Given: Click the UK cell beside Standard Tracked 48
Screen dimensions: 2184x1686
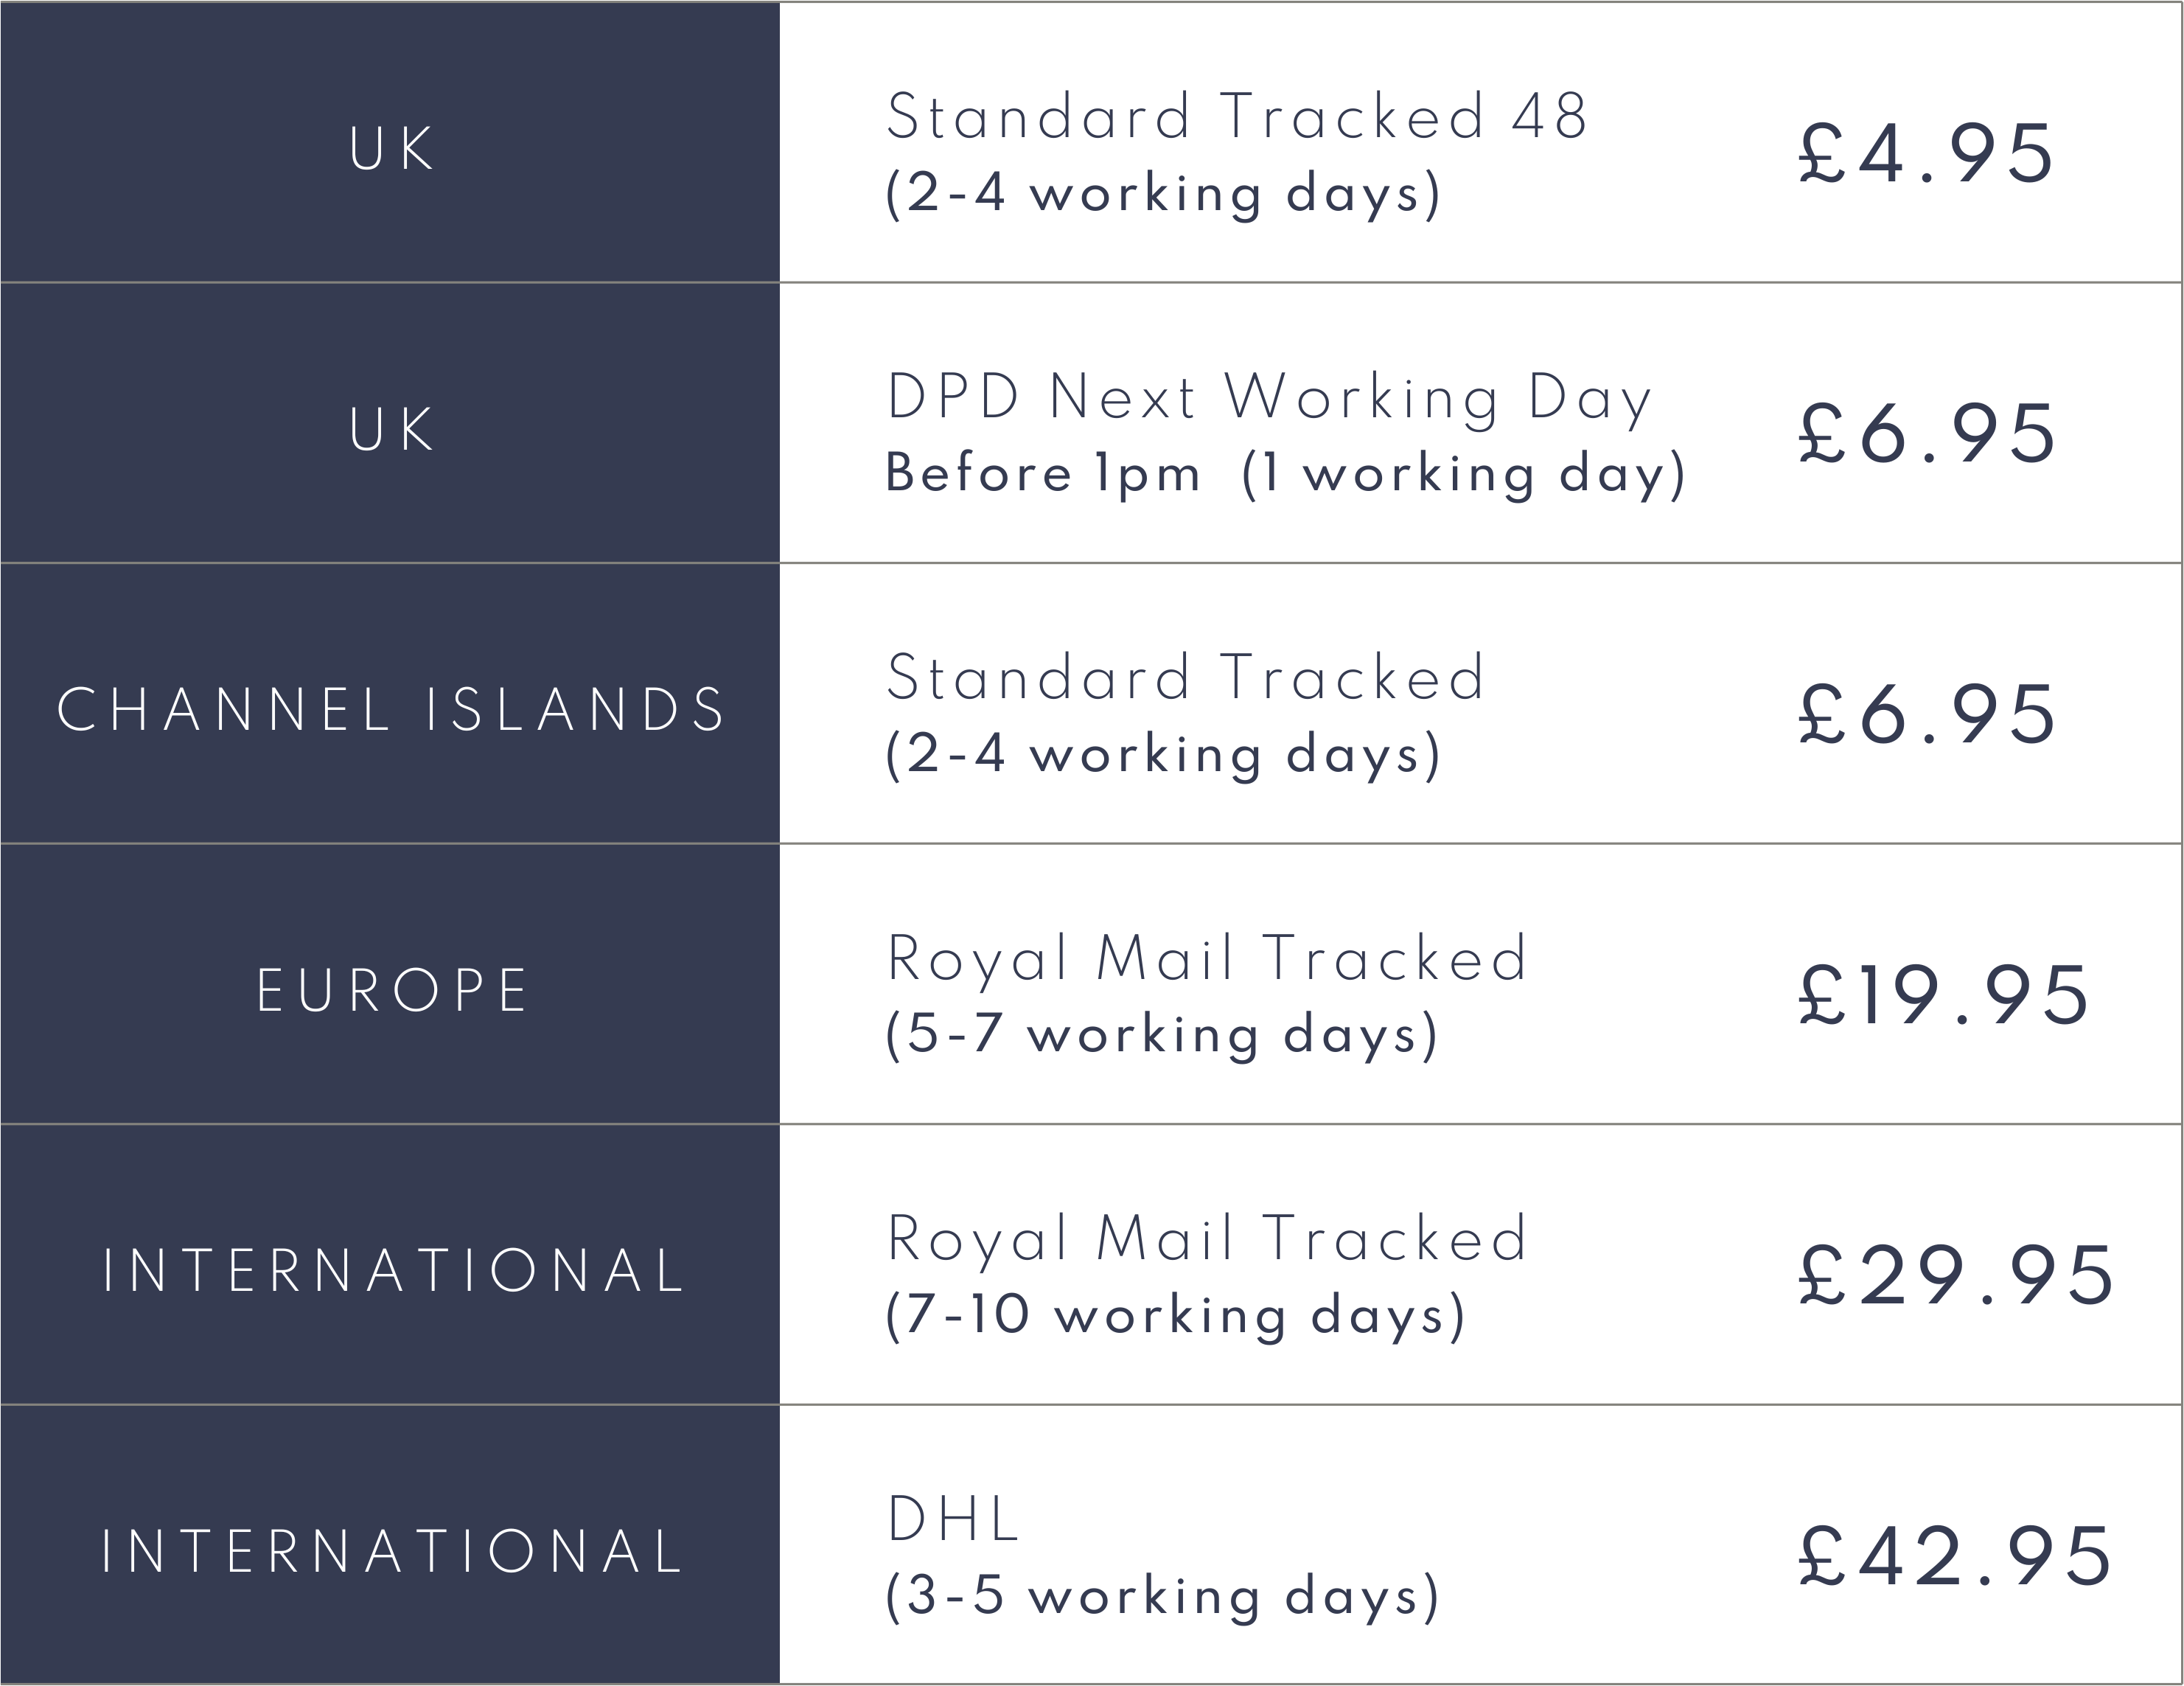Looking at the screenshot, I should coord(390,149).
